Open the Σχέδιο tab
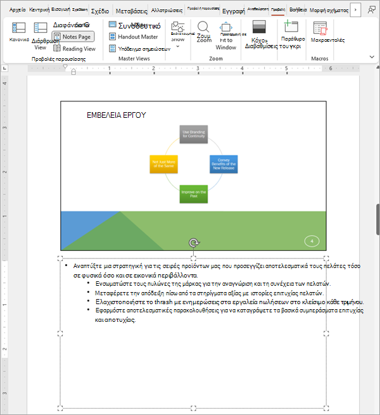The image size is (380, 415). click(x=100, y=11)
